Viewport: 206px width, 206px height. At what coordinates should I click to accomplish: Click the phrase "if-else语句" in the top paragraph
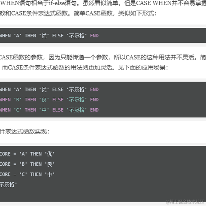63,3
